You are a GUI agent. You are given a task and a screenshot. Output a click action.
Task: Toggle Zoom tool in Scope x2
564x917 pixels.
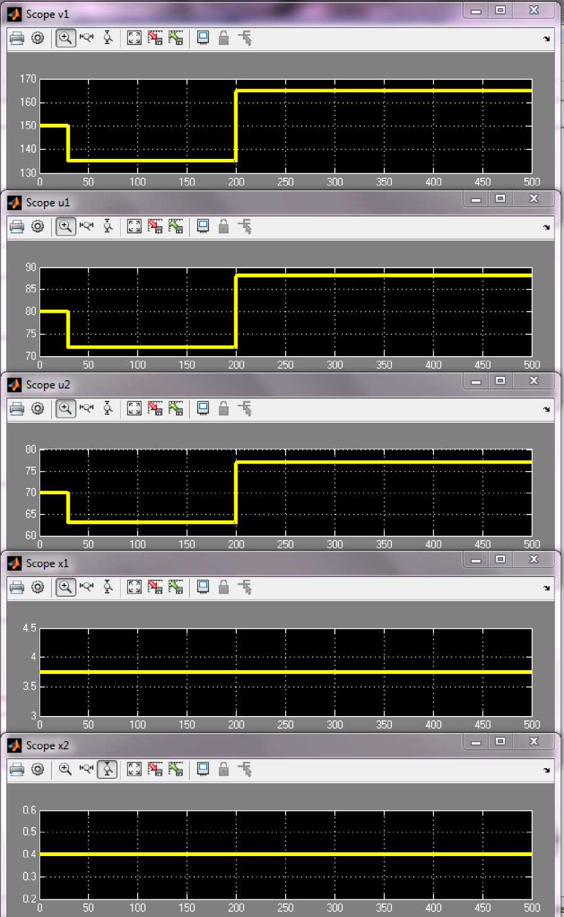tap(65, 769)
